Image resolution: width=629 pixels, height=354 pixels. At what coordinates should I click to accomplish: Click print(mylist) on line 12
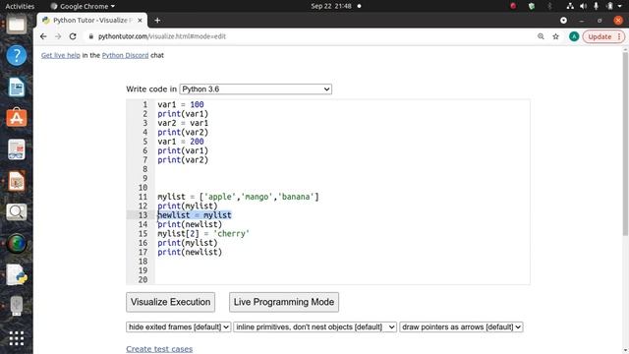[188, 206]
